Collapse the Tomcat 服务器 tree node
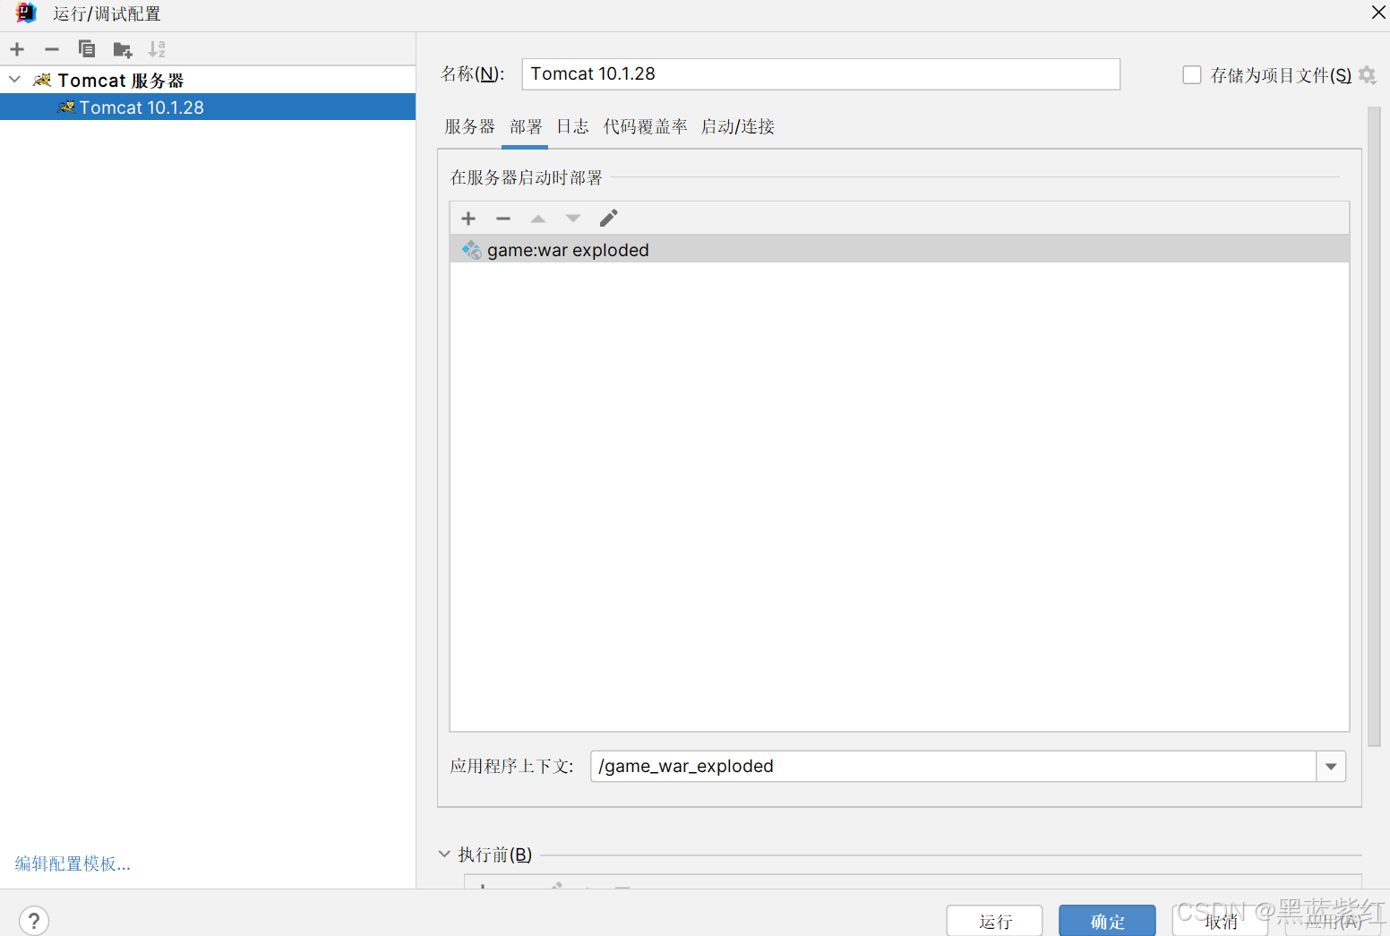The image size is (1390, 936). (x=15, y=80)
